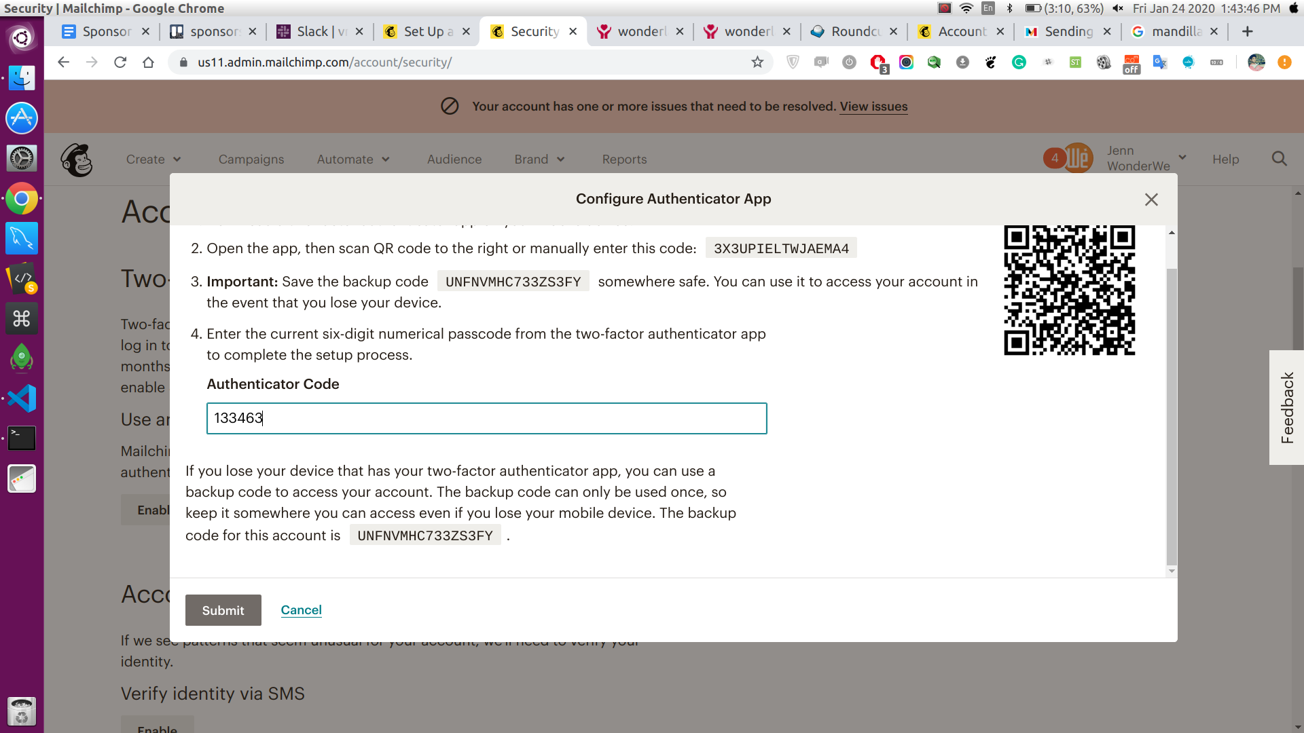
Task: Reload the page
Action: click(120, 62)
